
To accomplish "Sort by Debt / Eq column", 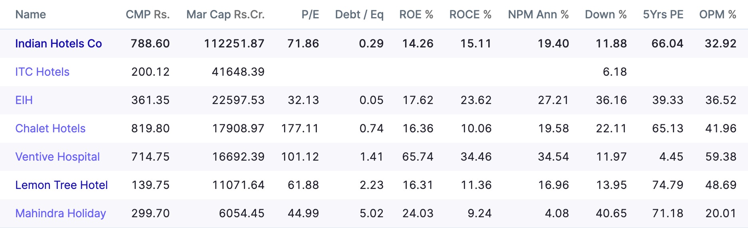I will click(x=359, y=14).
